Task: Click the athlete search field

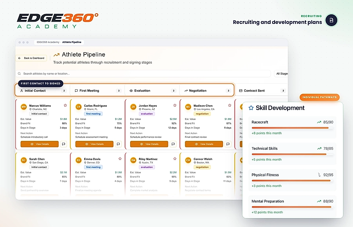Action: 143,74
